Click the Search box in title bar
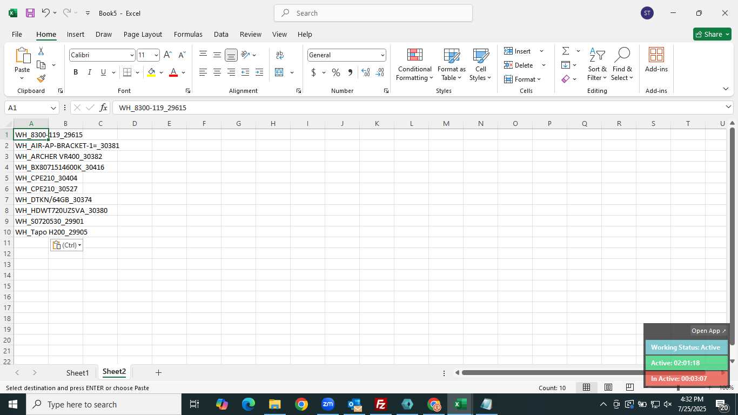This screenshot has width=738, height=415. click(373, 13)
